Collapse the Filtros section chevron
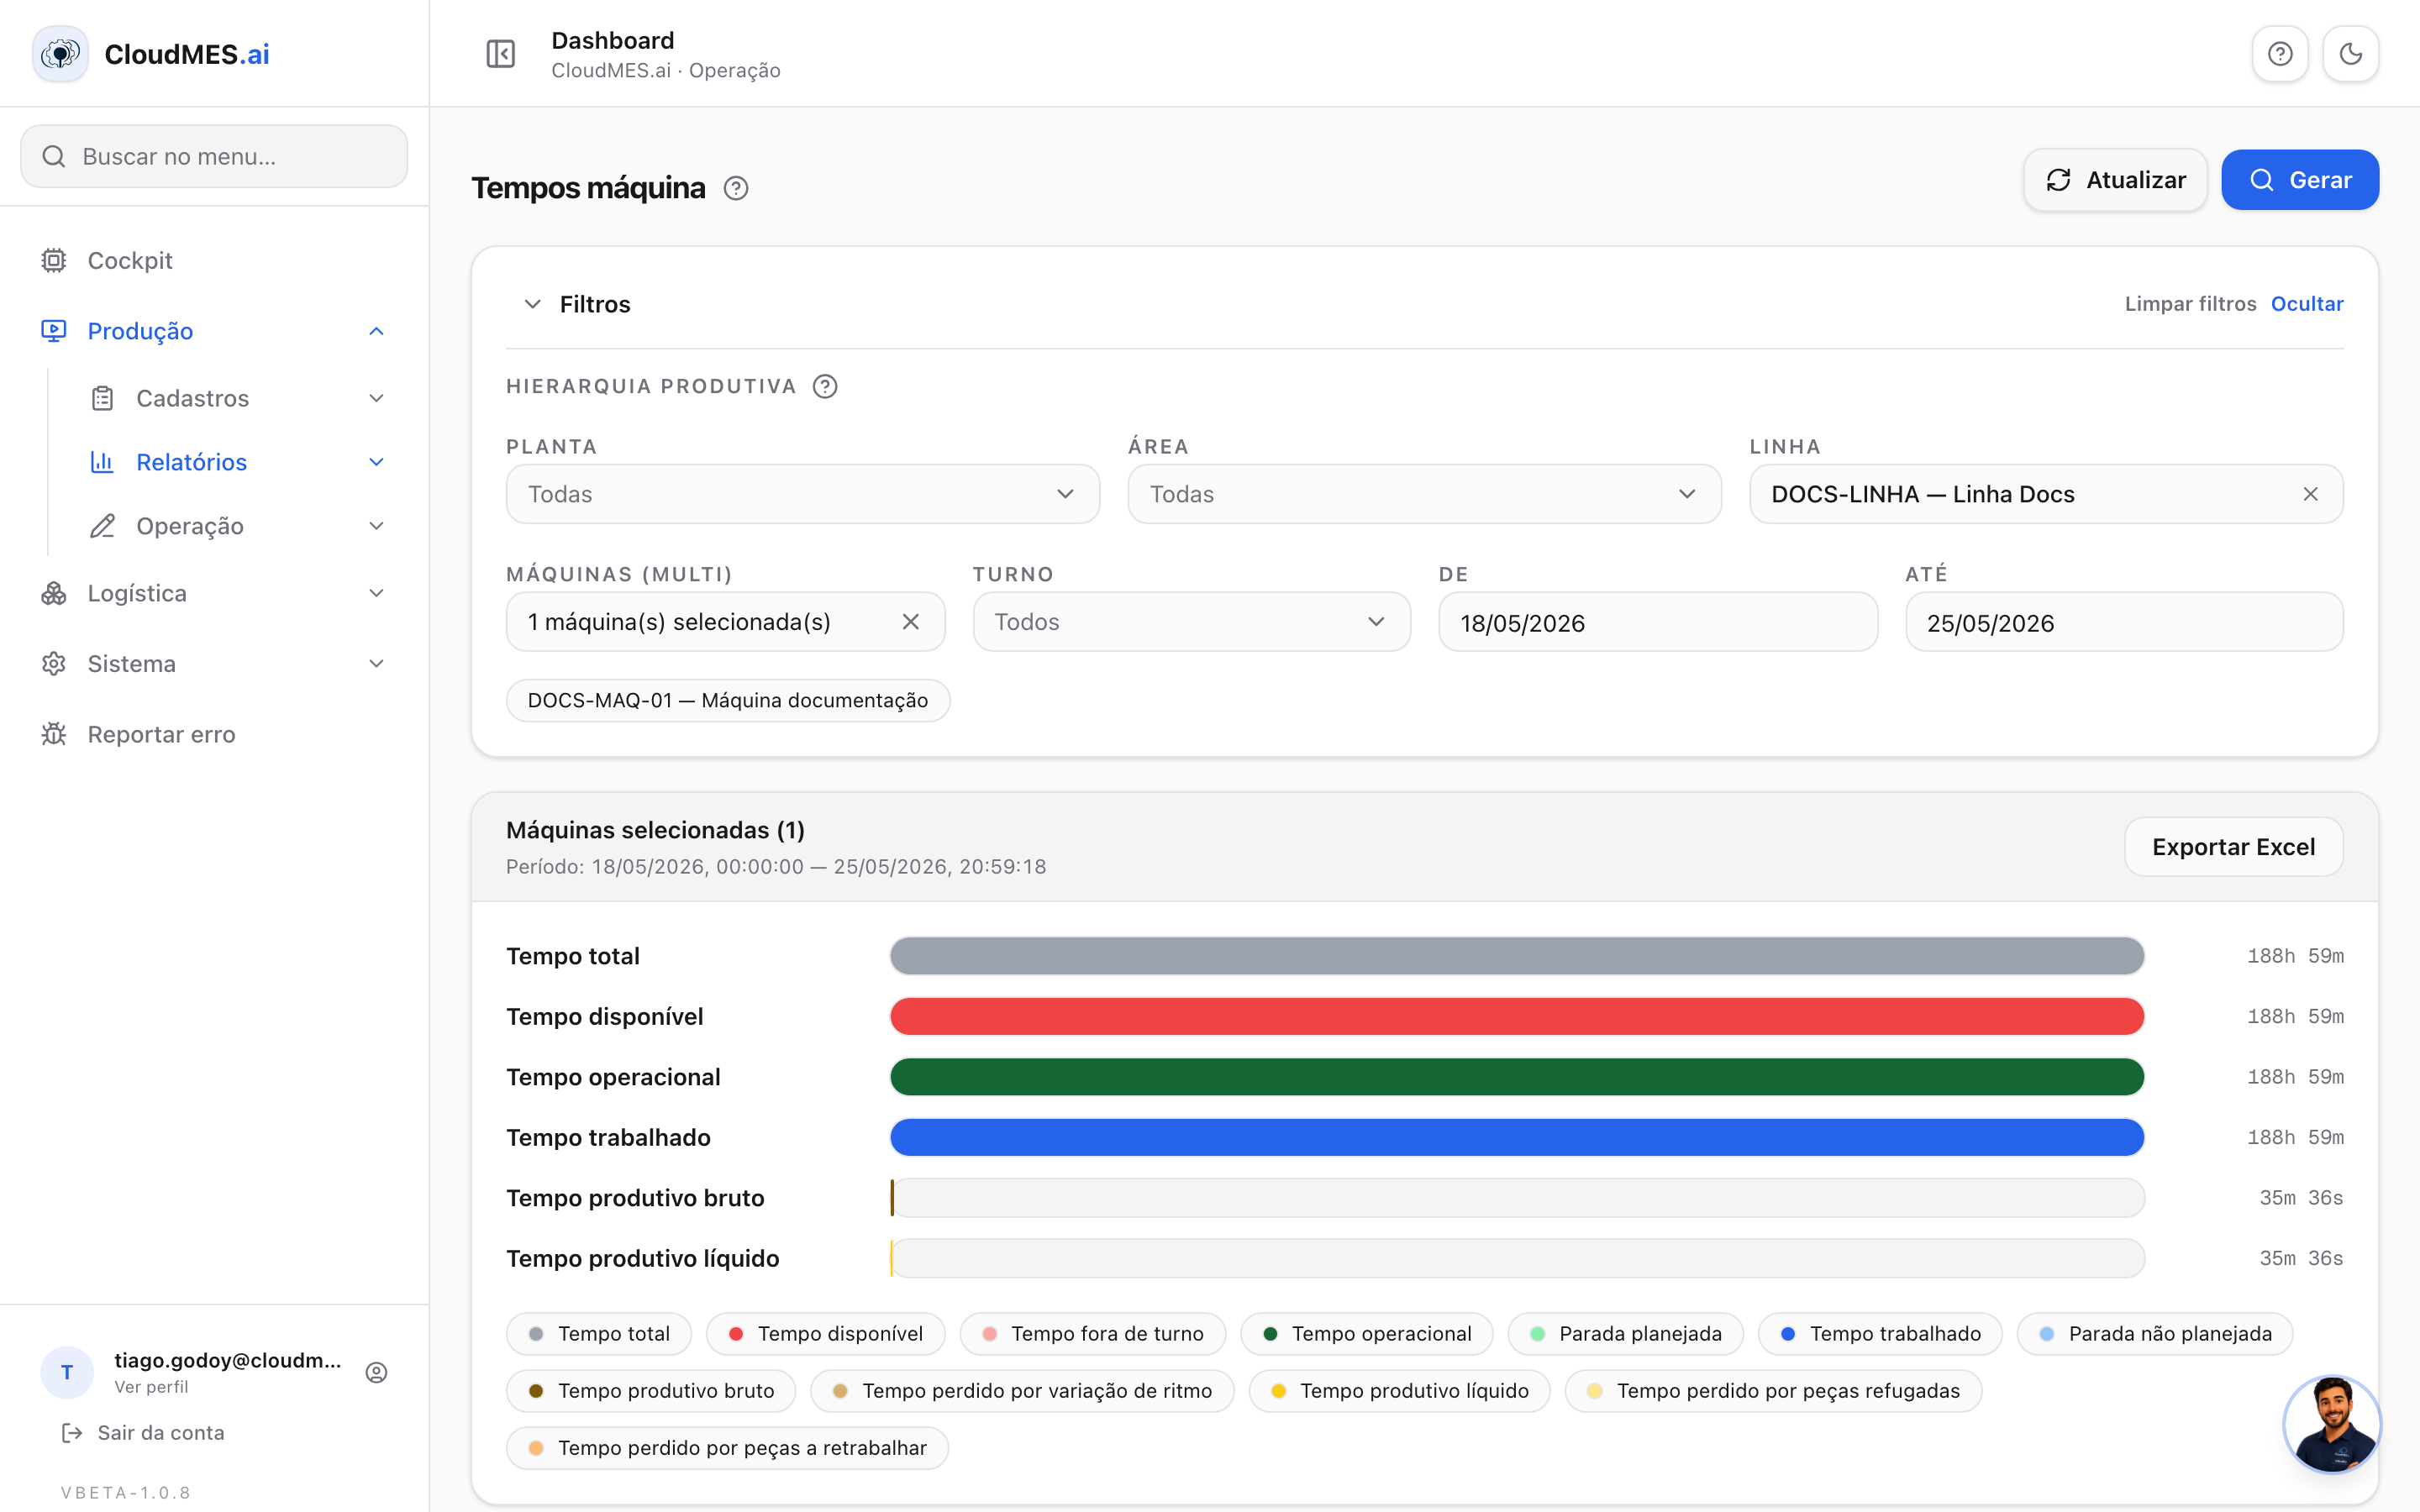Viewport: 2420px width, 1512px height. [532, 304]
